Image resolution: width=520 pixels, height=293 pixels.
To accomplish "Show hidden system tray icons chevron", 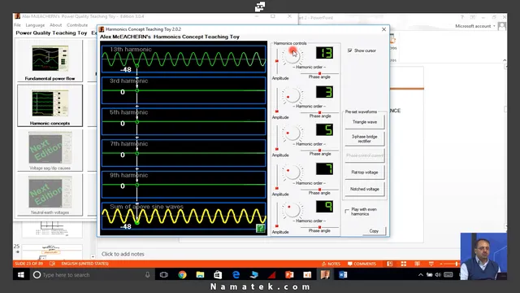I will pyautogui.click(x=421, y=275).
